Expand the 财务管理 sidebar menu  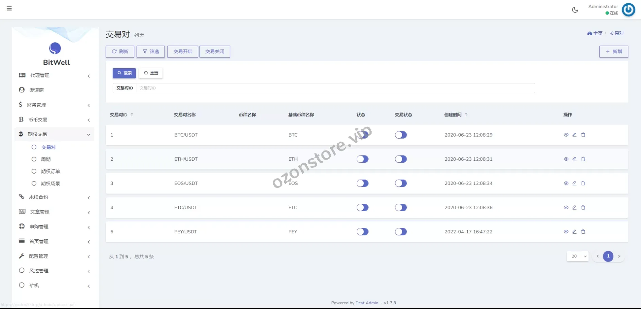pyautogui.click(x=54, y=105)
